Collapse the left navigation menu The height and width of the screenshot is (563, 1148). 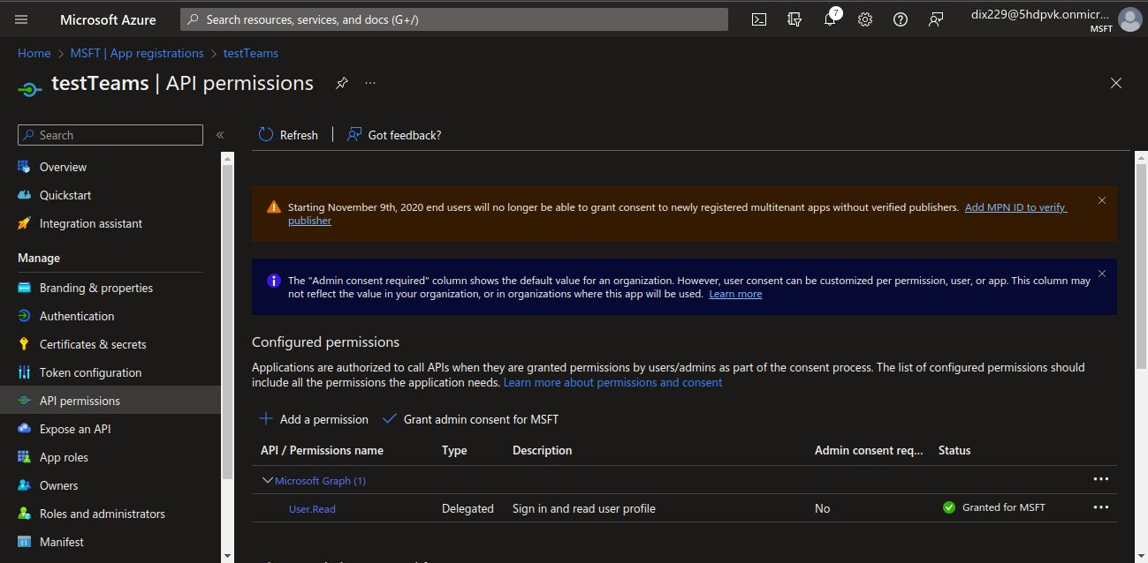point(220,135)
